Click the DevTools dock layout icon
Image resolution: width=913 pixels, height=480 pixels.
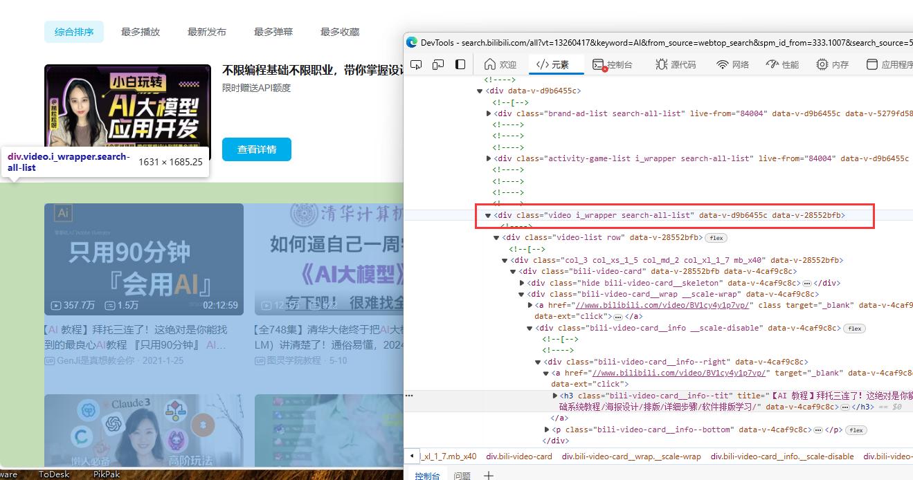[x=459, y=63]
